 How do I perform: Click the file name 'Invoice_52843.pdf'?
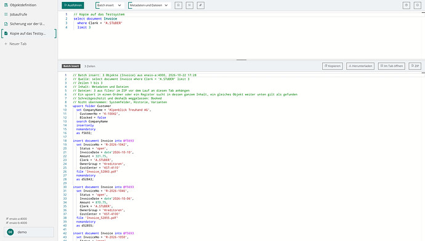pyautogui.click(x=102, y=172)
